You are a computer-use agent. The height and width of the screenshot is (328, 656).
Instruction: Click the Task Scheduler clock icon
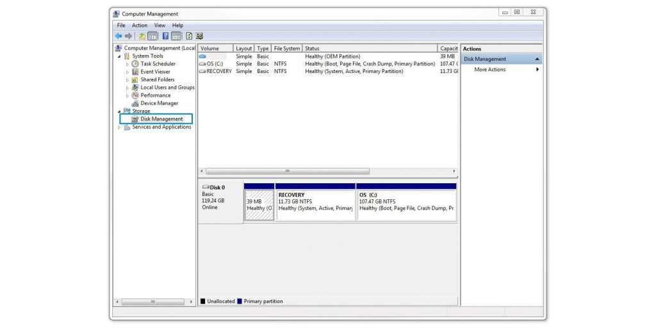point(135,64)
